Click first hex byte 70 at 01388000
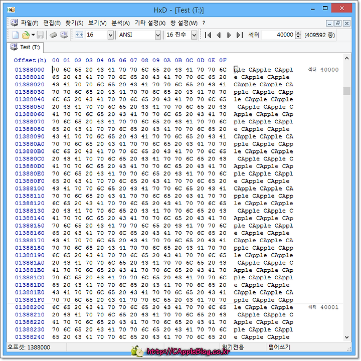This screenshot has height=361, width=361. 56,70
